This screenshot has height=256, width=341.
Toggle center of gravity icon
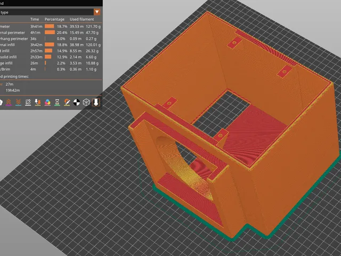[77, 102]
